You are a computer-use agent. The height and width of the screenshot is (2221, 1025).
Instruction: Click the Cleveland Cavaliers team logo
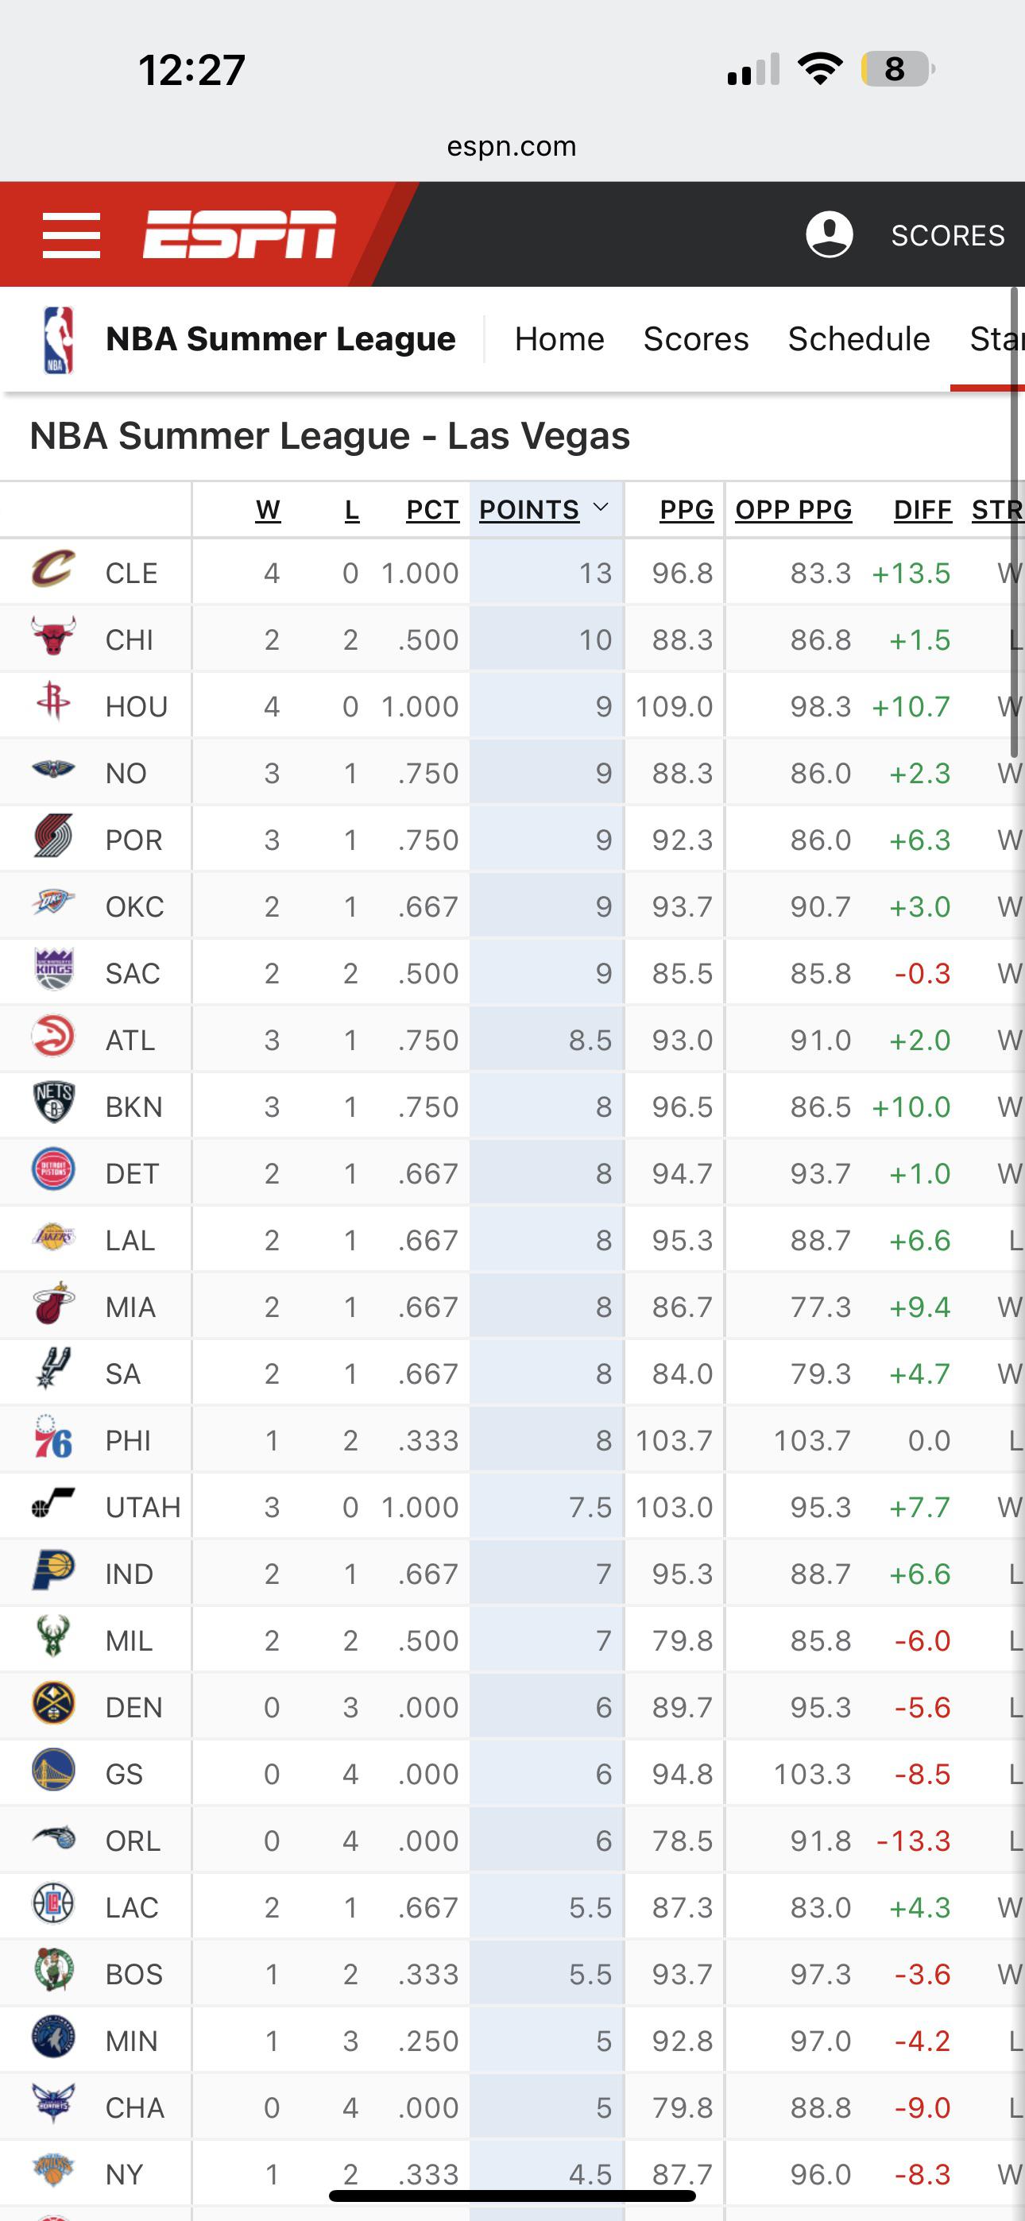(x=53, y=571)
